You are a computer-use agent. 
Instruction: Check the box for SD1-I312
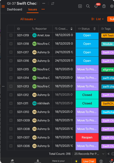(x=11, y=95)
